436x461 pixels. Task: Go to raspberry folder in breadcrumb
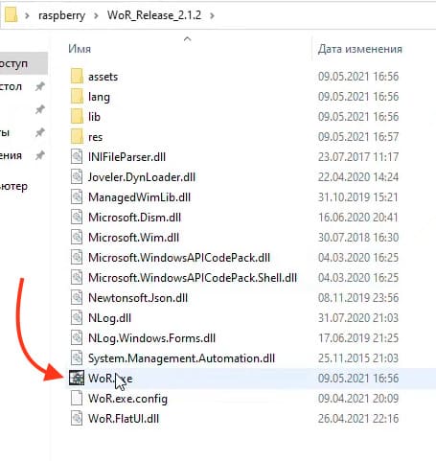[x=61, y=15]
